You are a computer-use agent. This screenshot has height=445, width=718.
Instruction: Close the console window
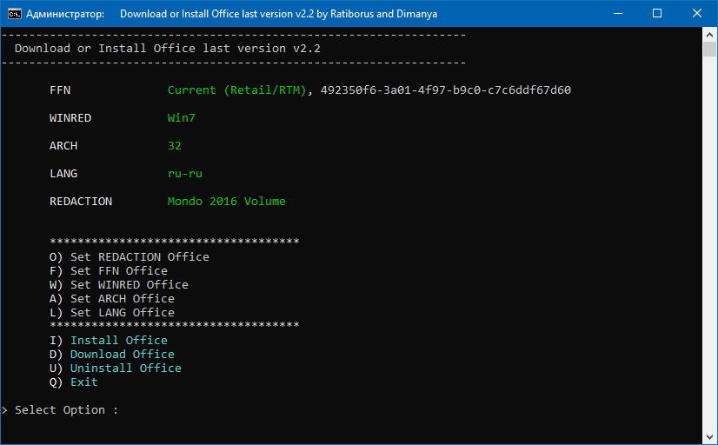tap(697, 13)
